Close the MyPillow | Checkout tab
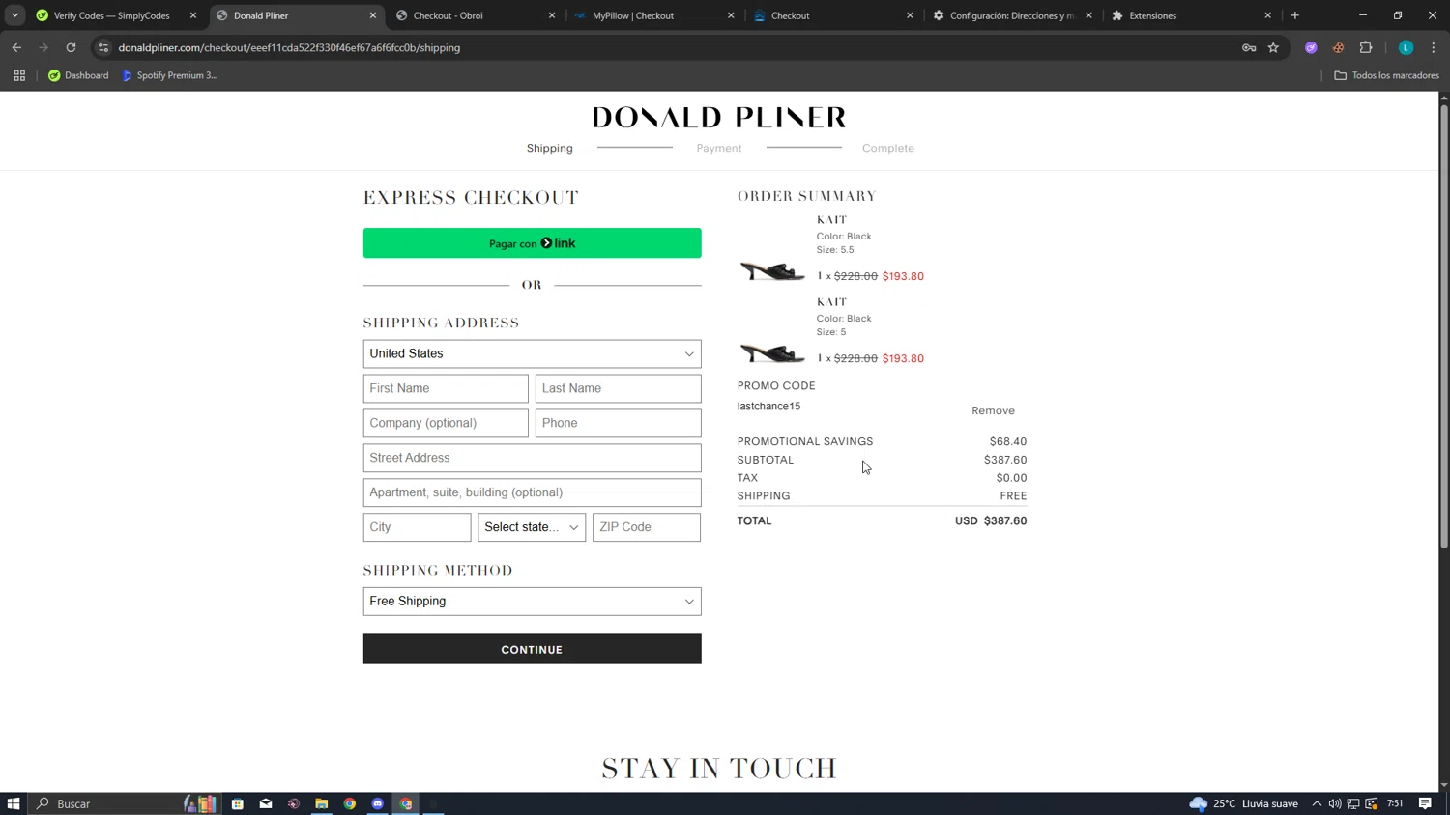This screenshot has height=815, width=1450. tap(731, 15)
